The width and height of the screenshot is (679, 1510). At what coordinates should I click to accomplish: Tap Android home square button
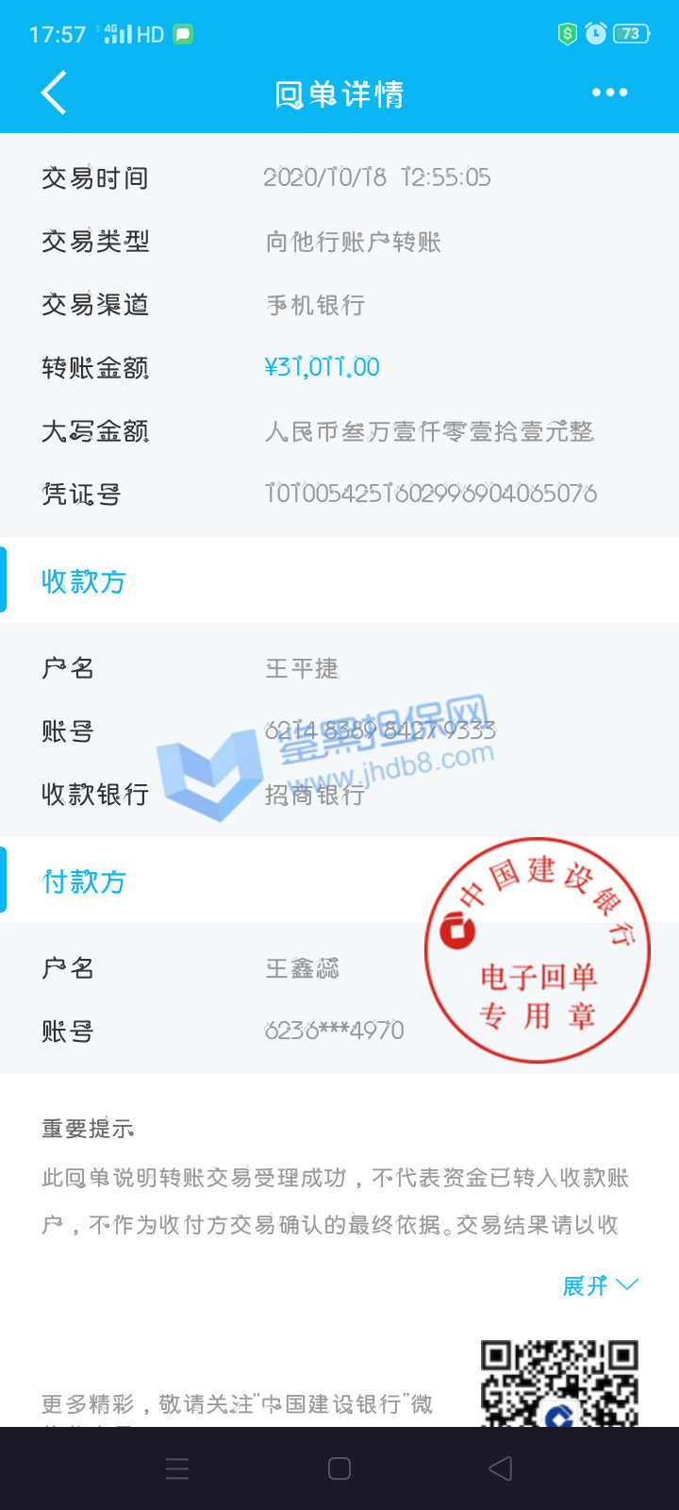click(339, 1468)
